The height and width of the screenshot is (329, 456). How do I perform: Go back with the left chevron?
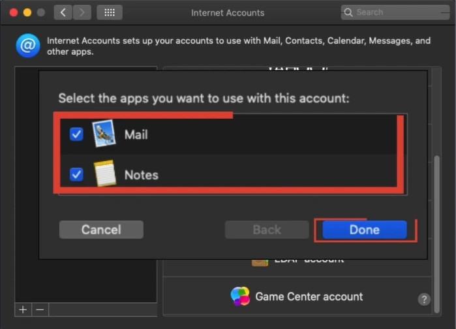click(x=63, y=12)
